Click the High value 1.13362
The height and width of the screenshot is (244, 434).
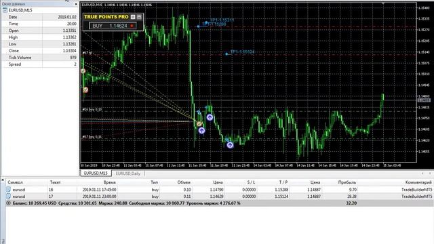69,37
